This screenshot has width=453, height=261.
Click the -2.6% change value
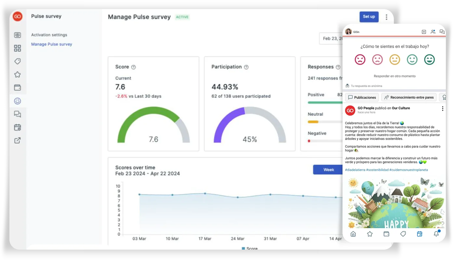[x=121, y=96]
